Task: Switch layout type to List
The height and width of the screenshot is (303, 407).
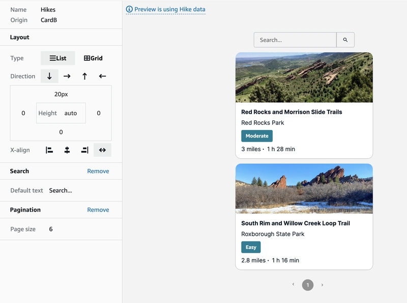Action: (x=58, y=58)
